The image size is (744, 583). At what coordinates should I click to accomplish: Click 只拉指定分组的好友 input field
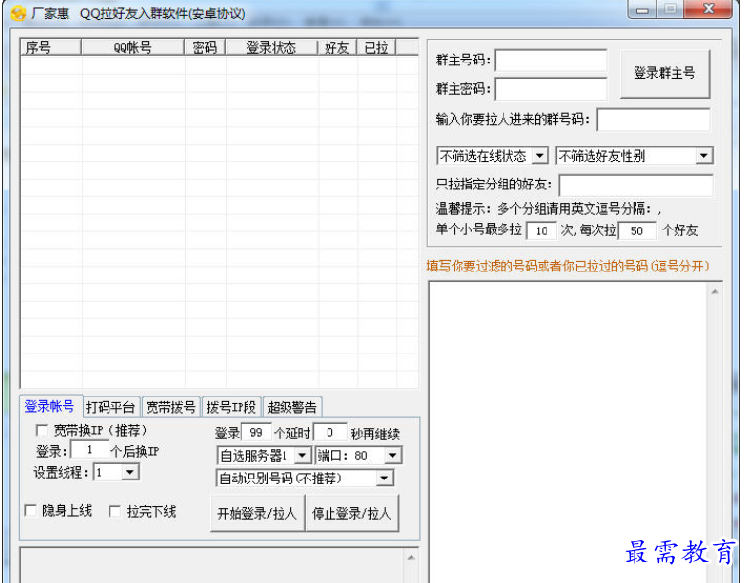[635, 186]
